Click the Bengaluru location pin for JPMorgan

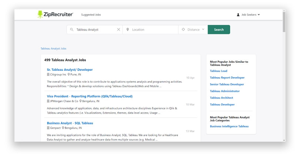pos(81,101)
